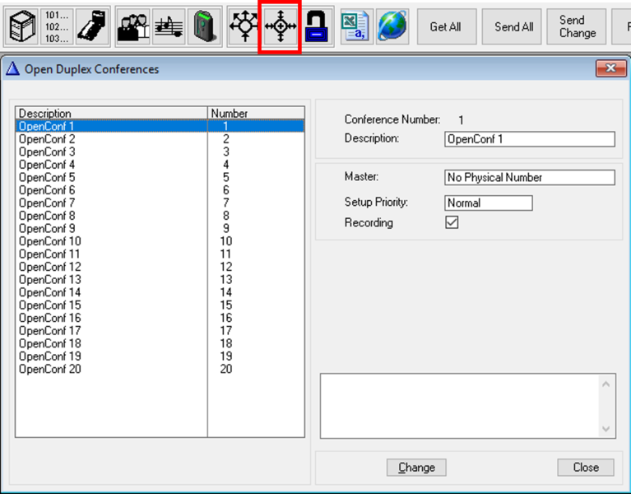Toggle the Recording checkbox
Viewport: 631px width, 494px height.
(452, 222)
